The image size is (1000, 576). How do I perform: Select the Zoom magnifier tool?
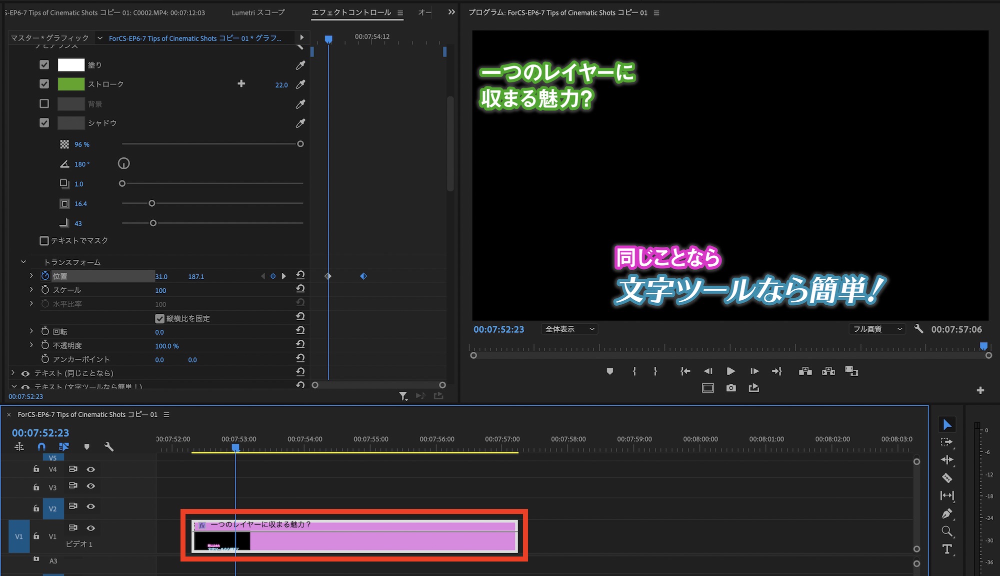coord(947,532)
